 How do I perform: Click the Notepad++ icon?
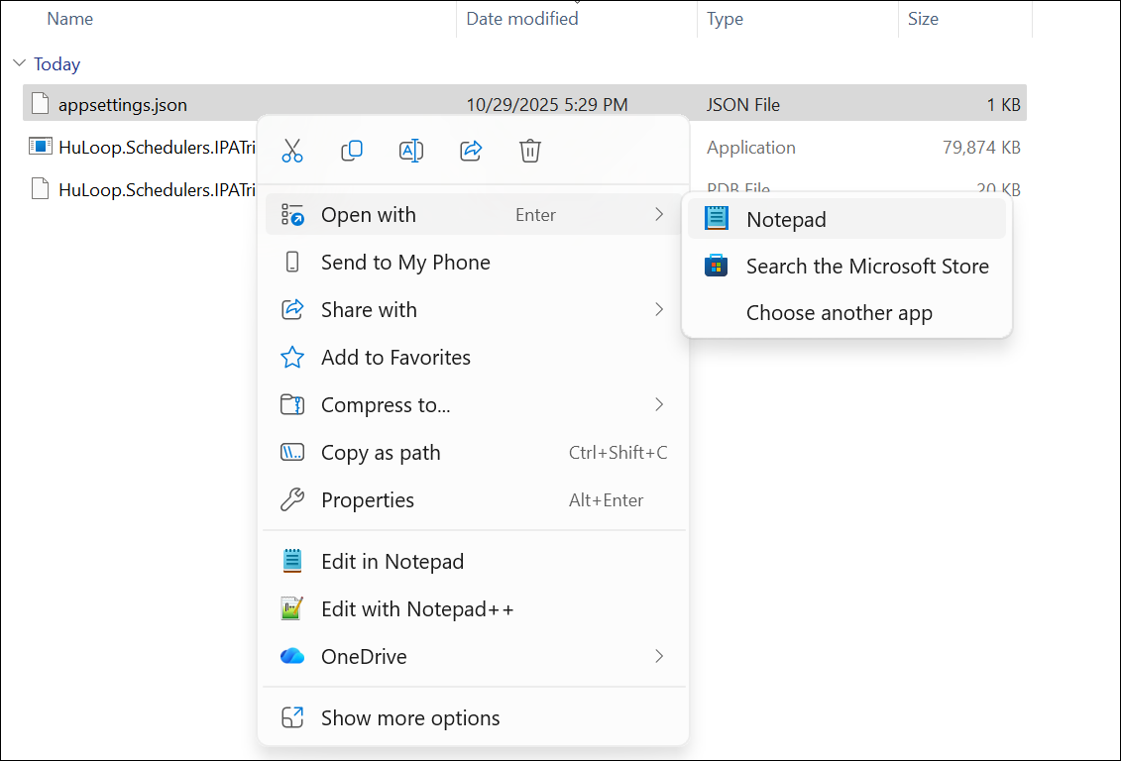tap(291, 608)
